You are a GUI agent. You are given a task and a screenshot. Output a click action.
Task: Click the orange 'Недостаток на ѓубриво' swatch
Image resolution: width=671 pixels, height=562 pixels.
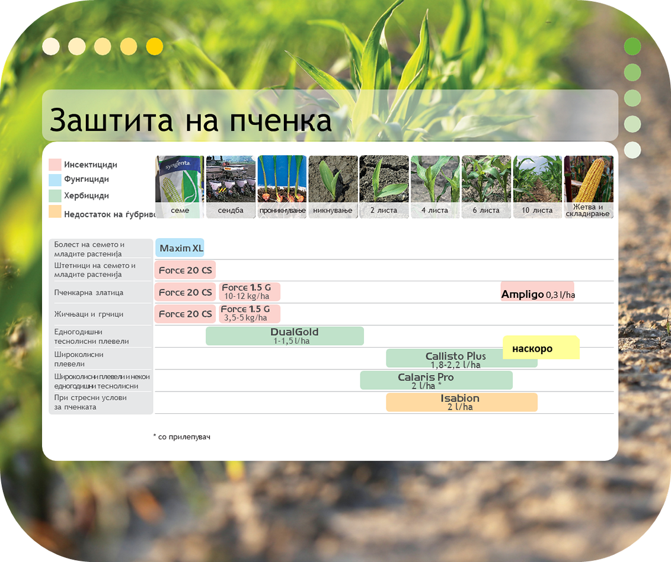pos(55,211)
